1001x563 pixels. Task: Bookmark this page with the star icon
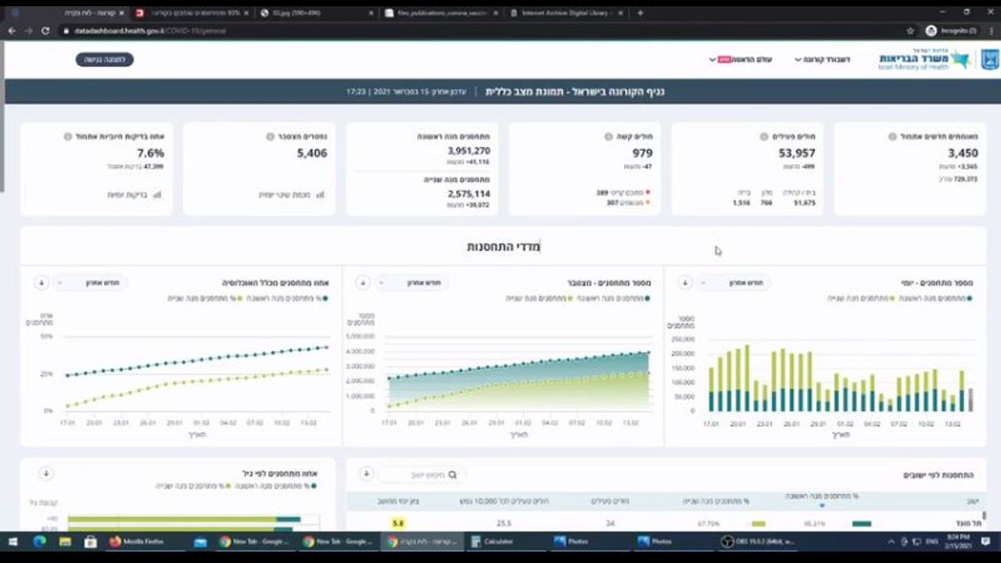pyautogui.click(x=910, y=30)
